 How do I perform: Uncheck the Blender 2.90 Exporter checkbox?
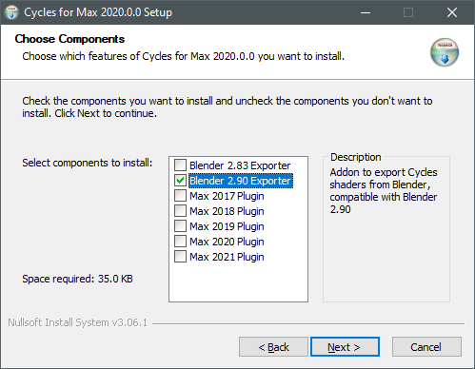pos(180,181)
